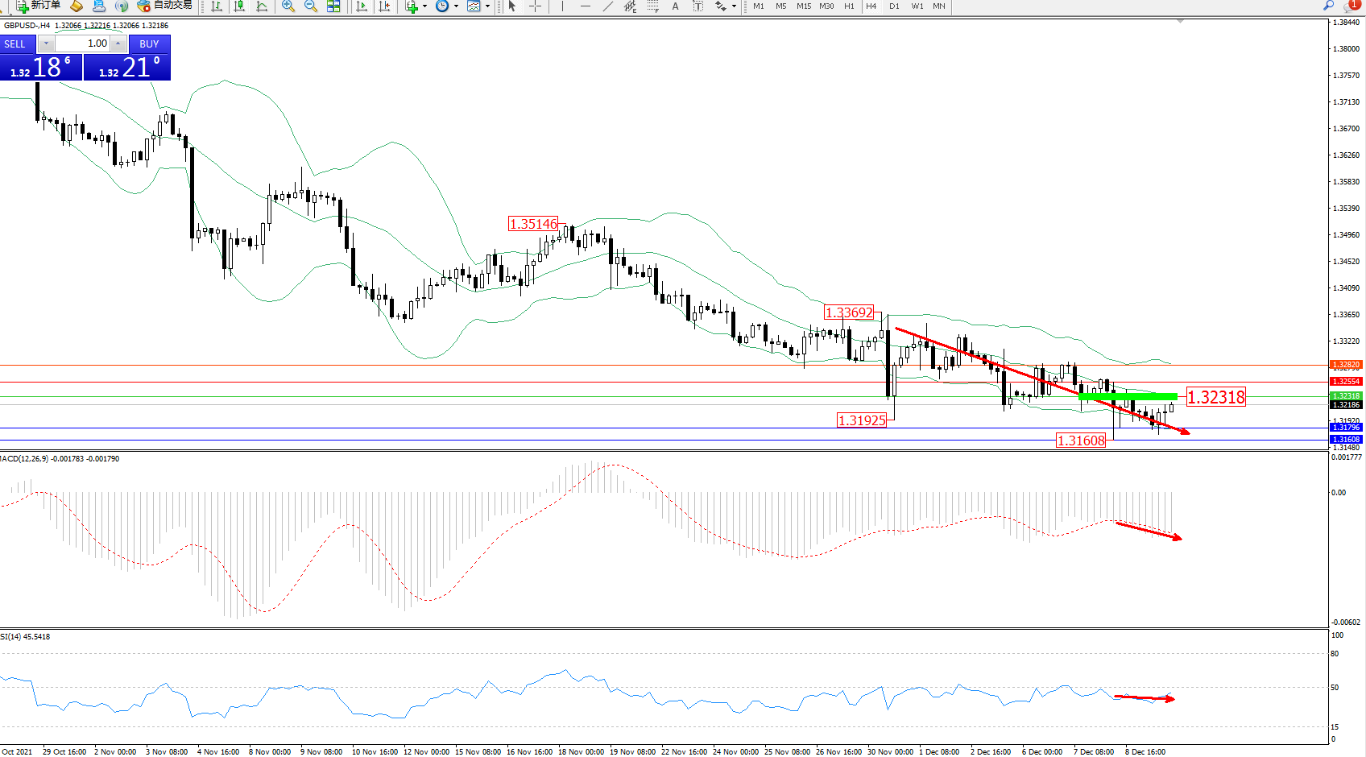Switch to the M15 timeframe
The image size is (1366, 757).
(804, 6)
